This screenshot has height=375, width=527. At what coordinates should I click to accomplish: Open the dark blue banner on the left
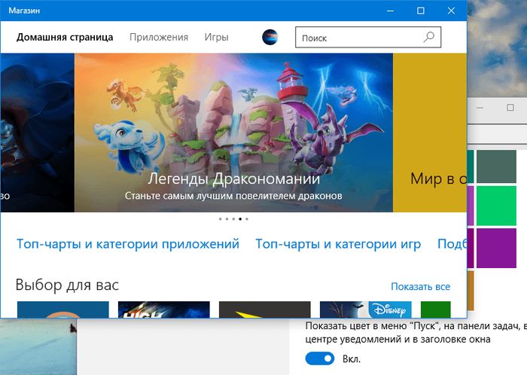click(x=38, y=133)
